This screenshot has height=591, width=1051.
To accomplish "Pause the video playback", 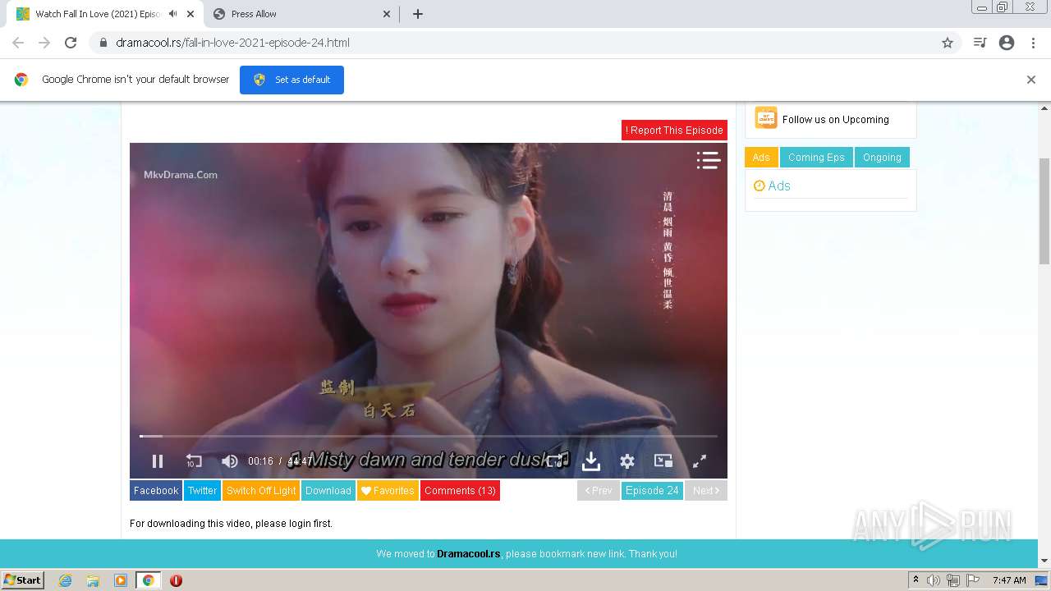I will 158,461.
